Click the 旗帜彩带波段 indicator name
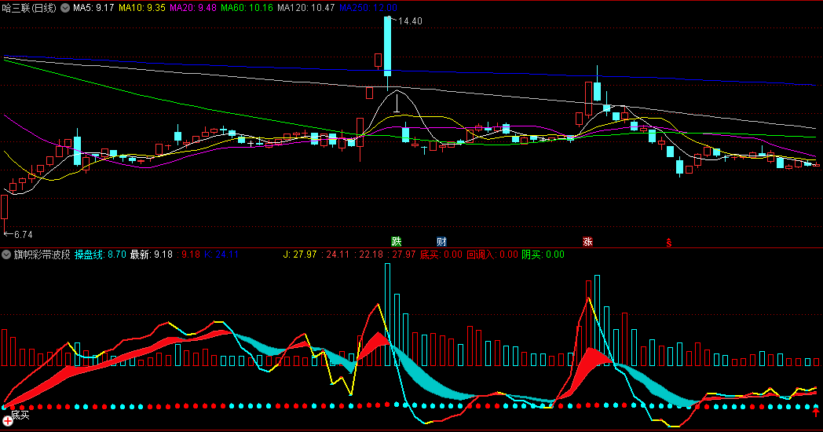 [x=42, y=254]
